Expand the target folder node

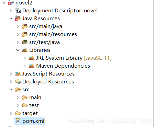[11, 113]
